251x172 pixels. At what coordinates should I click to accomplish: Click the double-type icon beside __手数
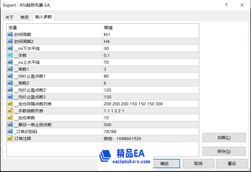(x=10, y=55)
